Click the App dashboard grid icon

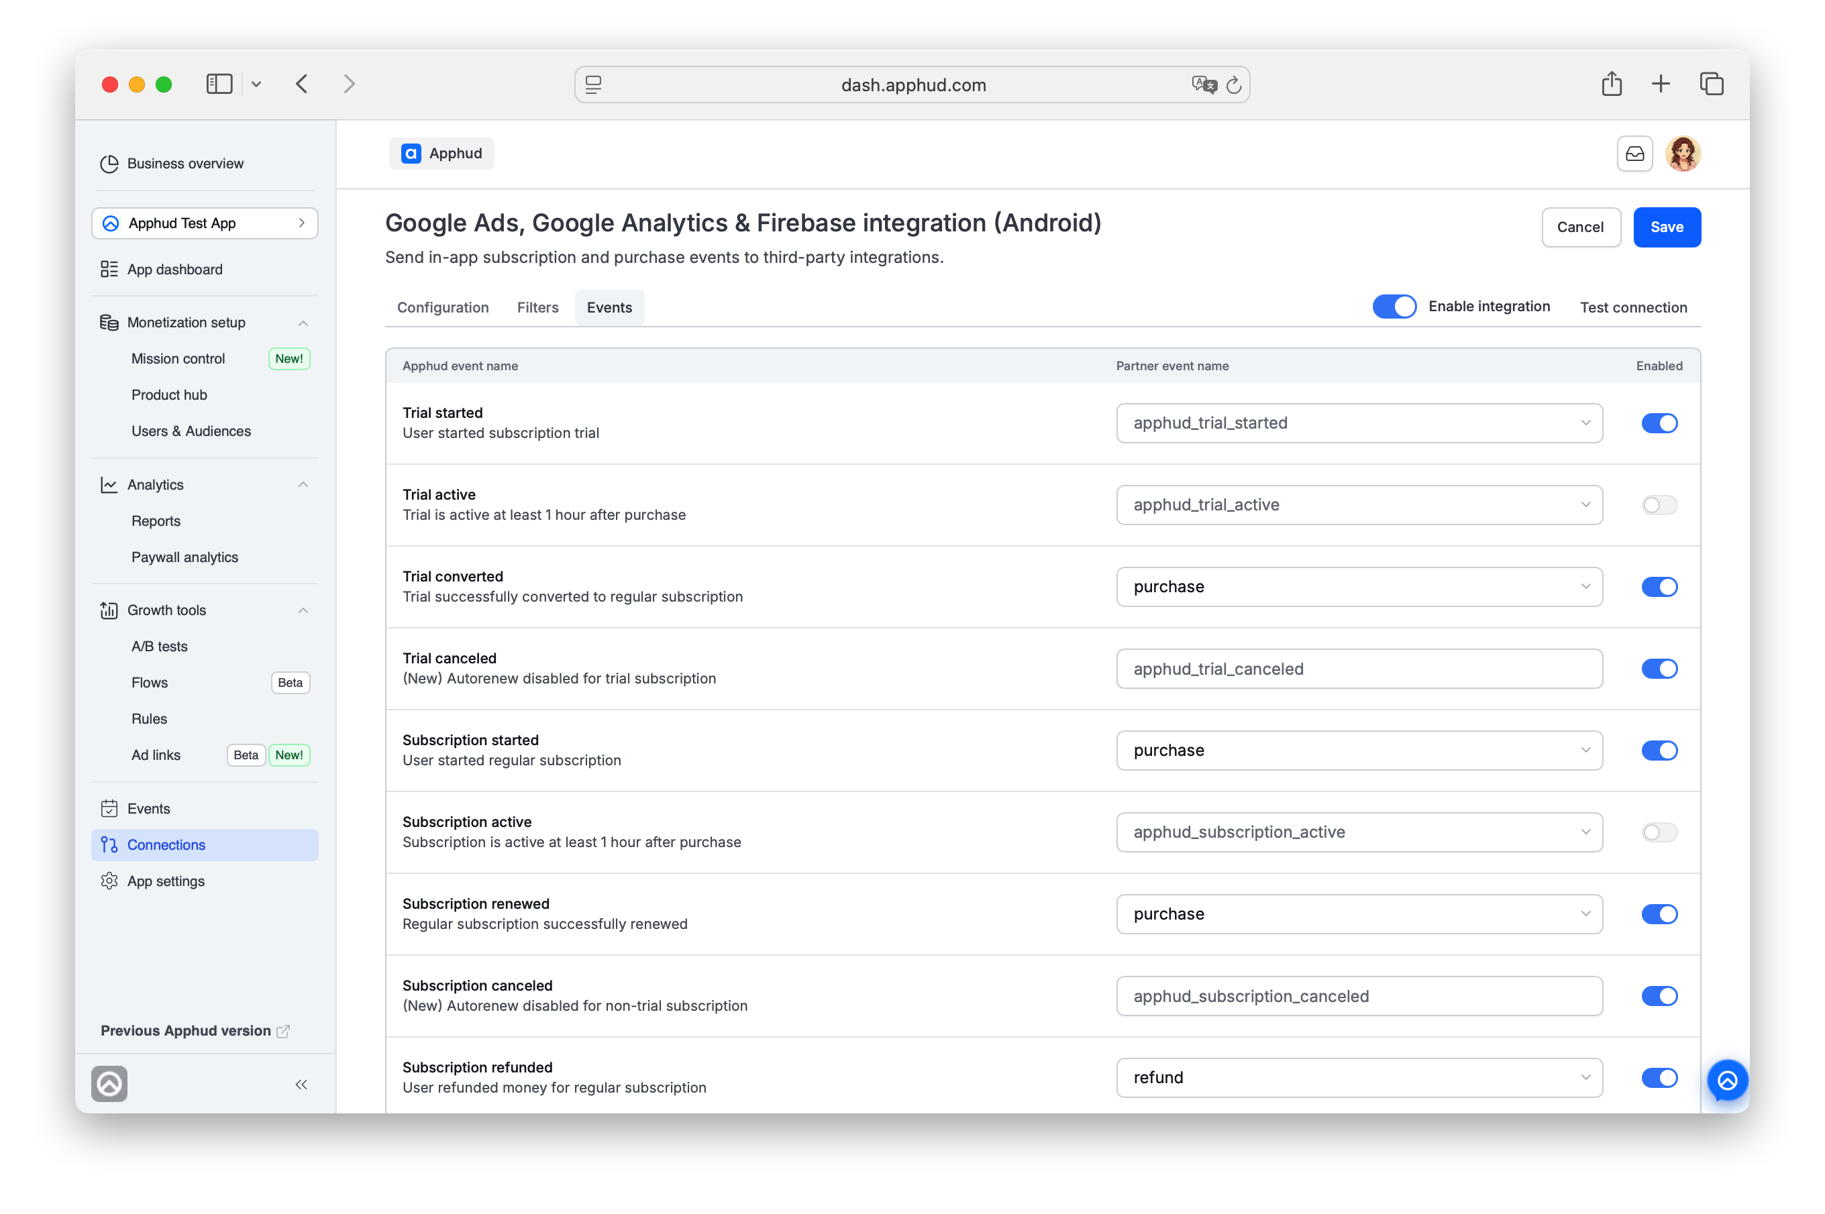109,270
